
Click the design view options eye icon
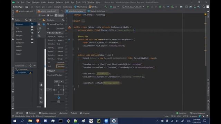click(x=39, y=24)
